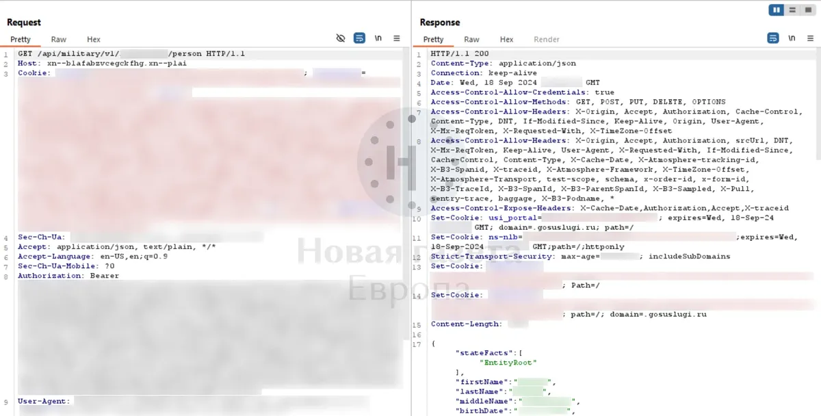The height and width of the screenshot is (416, 821).
Task: Open the Request panel hamburger menu
Action: pyautogui.click(x=397, y=38)
